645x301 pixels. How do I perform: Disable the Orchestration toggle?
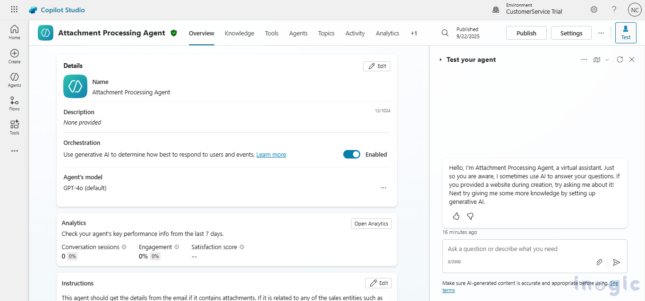tap(351, 154)
